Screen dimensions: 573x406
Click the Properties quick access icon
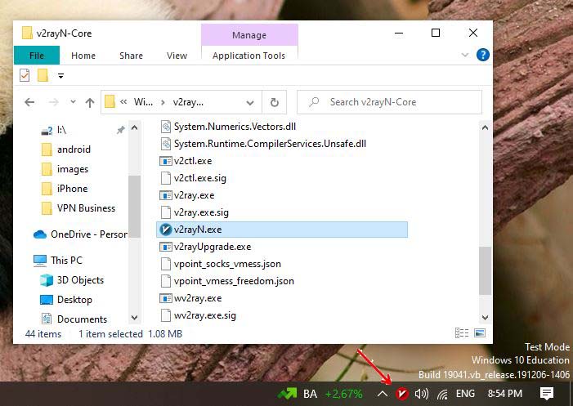pos(25,75)
